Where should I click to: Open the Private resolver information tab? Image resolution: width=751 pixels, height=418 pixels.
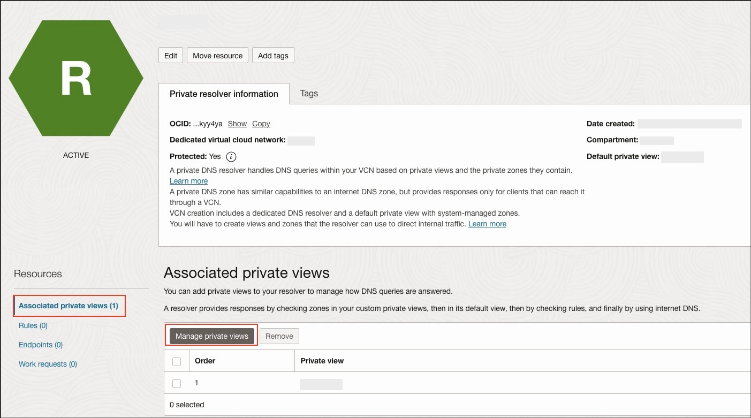224,94
